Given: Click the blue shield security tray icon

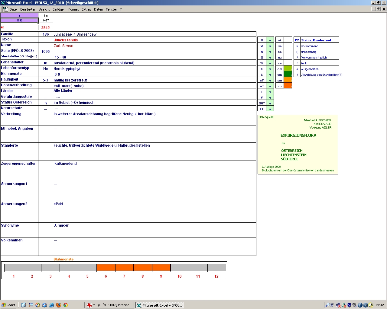Looking at the screenshot, I should 349,305.
